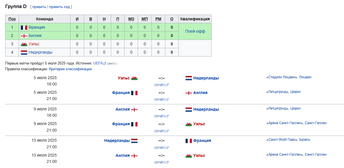Screen dimensions: 344x168
Task: Click the England flag beside Англия, 5 July match
Action: (189, 93)
